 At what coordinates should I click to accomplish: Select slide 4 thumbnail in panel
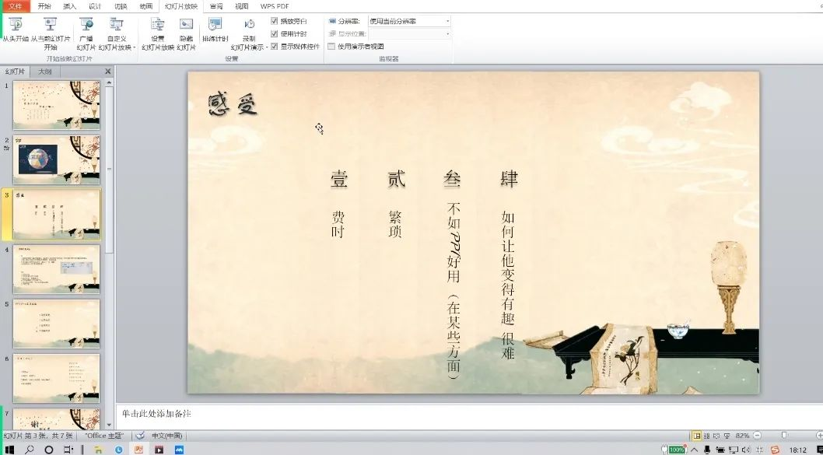(56, 269)
